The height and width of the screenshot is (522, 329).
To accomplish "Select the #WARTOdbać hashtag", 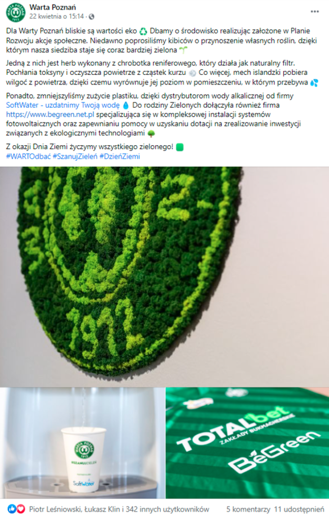I will (x=28, y=156).
